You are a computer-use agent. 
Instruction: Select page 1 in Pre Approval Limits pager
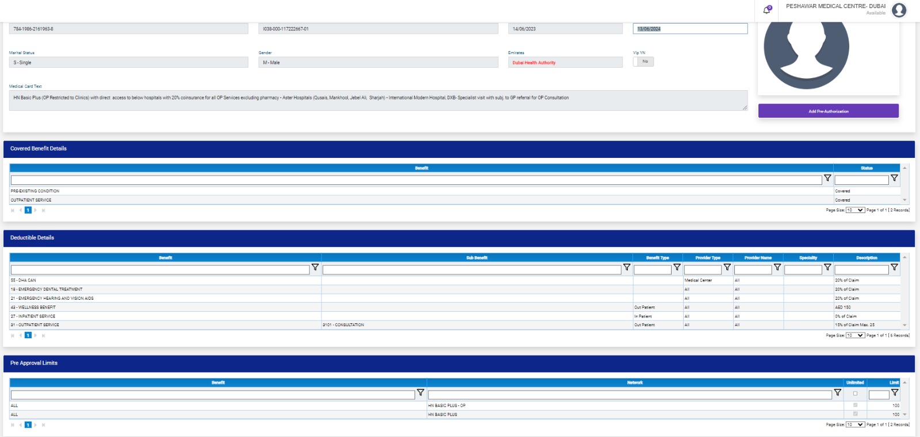[x=28, y=425]
